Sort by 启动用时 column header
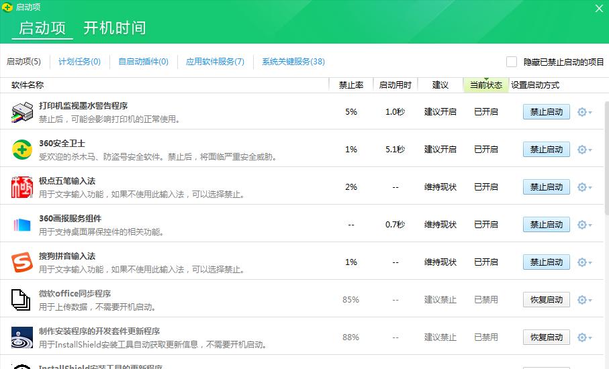This screenshot has height=369, width=609. (395, 85)
